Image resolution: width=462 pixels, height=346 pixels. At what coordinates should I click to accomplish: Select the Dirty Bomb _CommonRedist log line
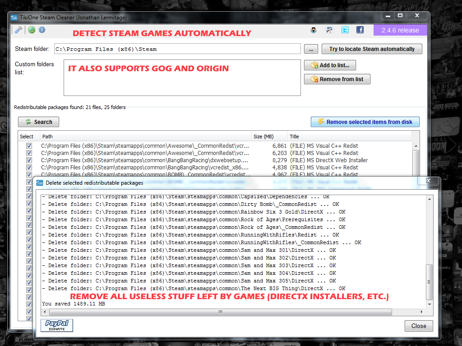tap(191, 204)
